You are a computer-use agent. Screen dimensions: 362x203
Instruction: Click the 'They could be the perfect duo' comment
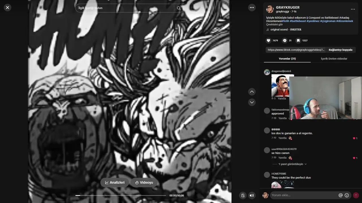(291, 178)
